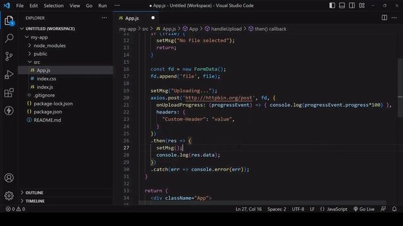Open App.js in the explorer tree
Viewport: 403px width, 226px height.
(43, 70)
